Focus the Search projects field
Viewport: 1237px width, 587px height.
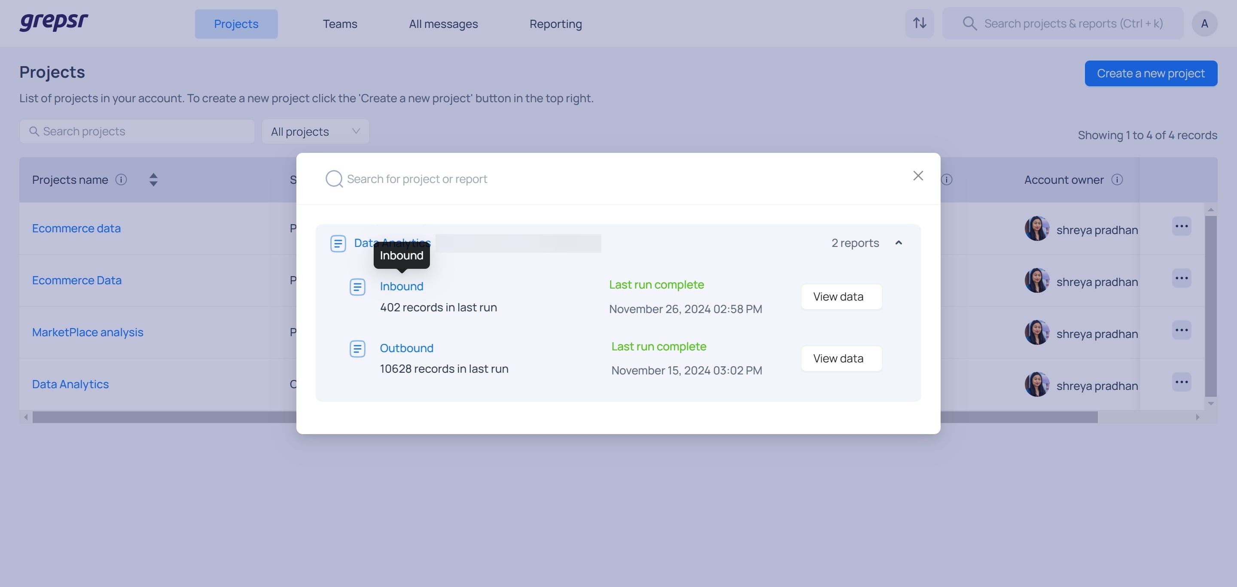pyautogui.click(x=137, y=131)
